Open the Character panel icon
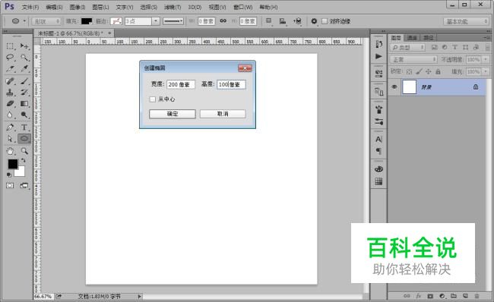 tap(378, 139)
